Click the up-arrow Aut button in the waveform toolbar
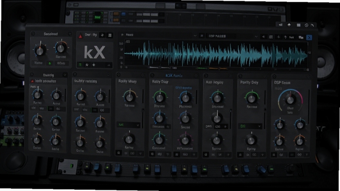The width and height of the screenshot is (340, 191). click(x=289, y=37)
